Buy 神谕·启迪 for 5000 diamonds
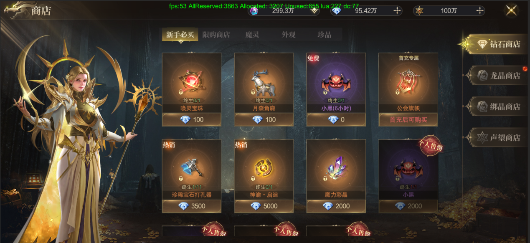This screenshot has width=530, height=243. [264, 206]
